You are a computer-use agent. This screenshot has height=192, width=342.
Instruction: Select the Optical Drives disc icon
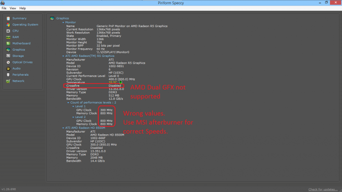coord(8,62)
